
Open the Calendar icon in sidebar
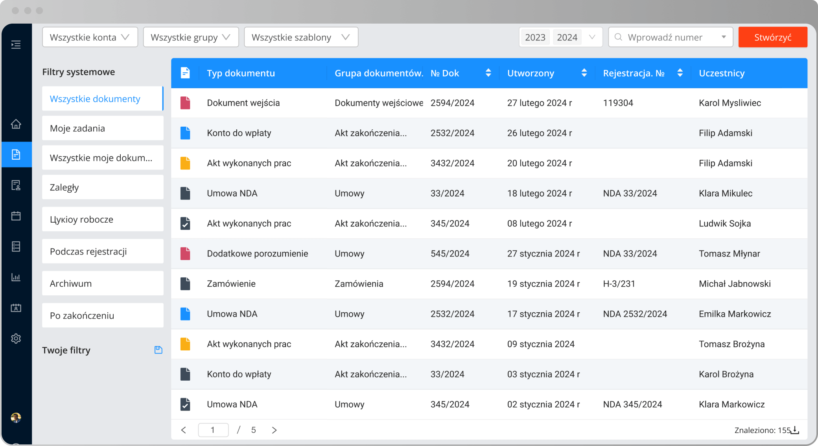click(x=16, y=216)
